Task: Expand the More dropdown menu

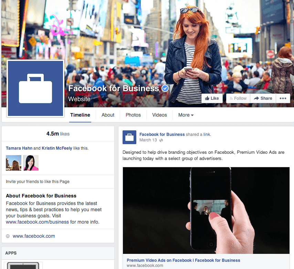Action: pyautogui.click(x=186, y=115)
